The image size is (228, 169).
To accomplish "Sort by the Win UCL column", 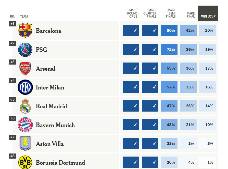I will coord(208,17).
